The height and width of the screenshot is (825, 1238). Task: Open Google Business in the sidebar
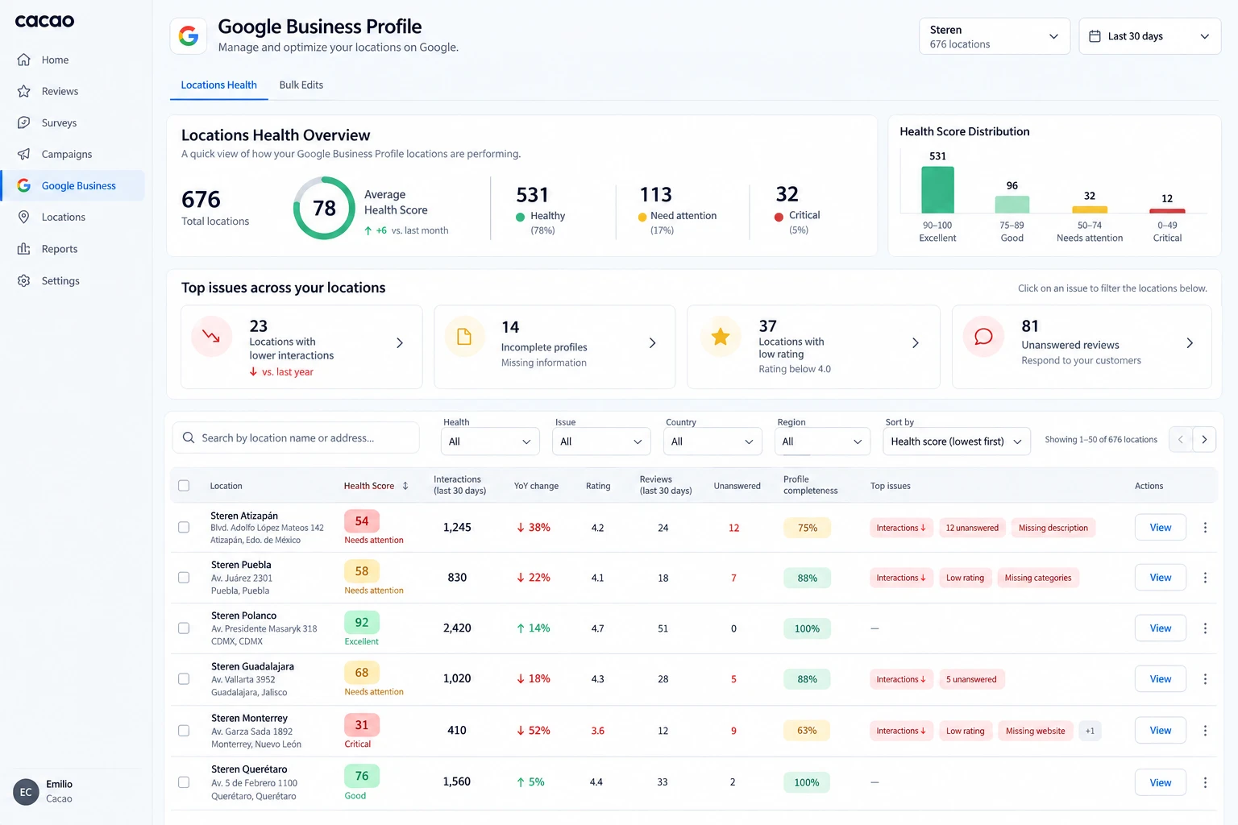point(73,185)
